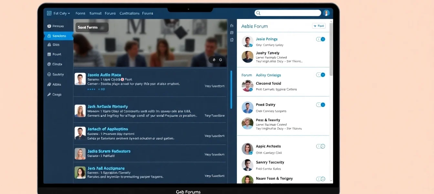This screenshot has width=434, height=194.
Task: Click the down arrow of the right panel scrollbar
Action: point(331,180)
